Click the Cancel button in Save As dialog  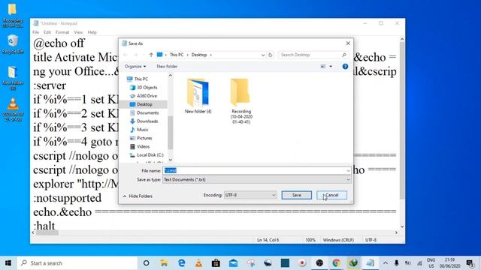click(331, 195)
